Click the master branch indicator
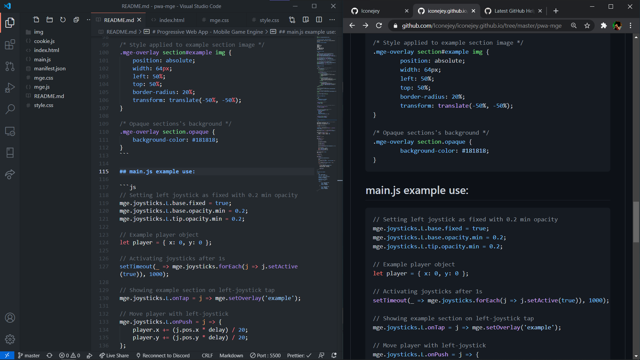The width and height of the screenshot is (640, 360). [x=29, y=355]
